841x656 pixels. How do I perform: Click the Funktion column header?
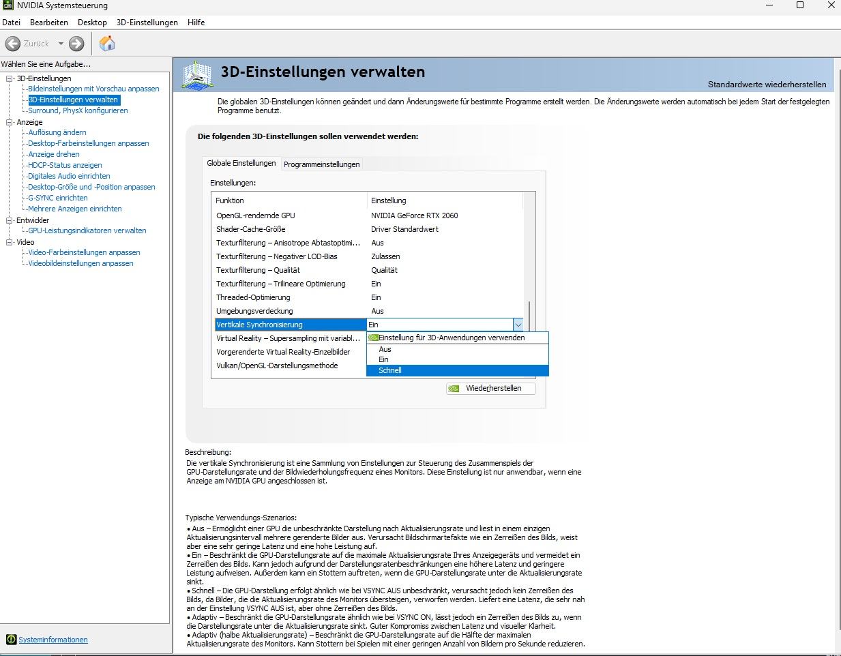pos(290,200)
